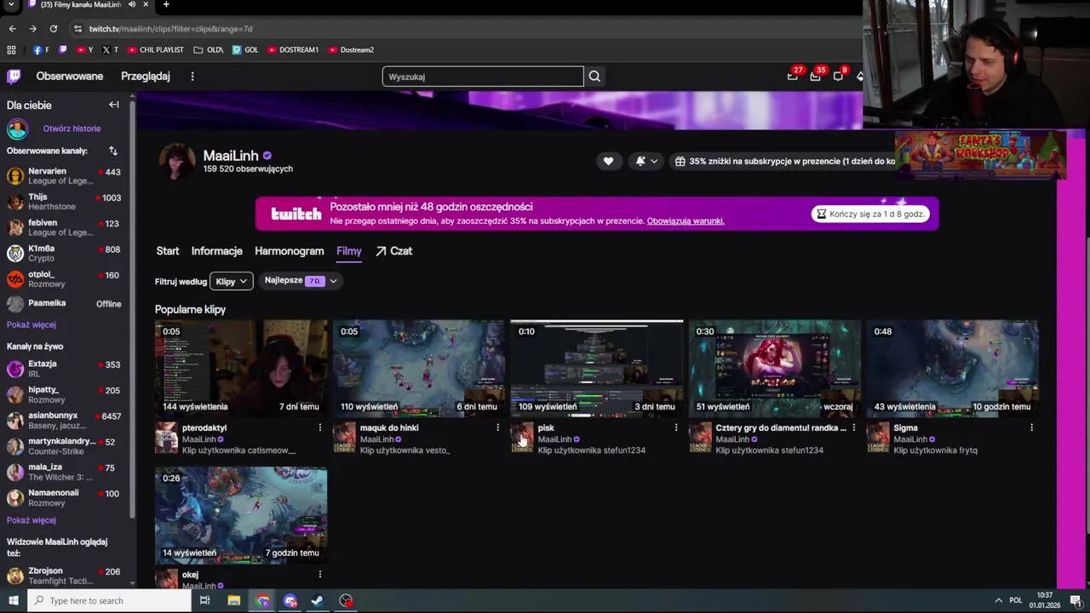Viewport: 1090px width, 613px height.
Task: Open the Klipy filter dropdown
Action: click(x=231, y=281)
